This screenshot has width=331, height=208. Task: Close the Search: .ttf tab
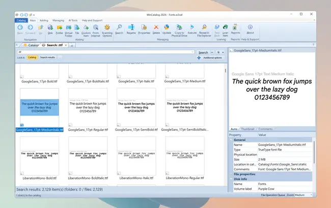(x=66, y=45)
